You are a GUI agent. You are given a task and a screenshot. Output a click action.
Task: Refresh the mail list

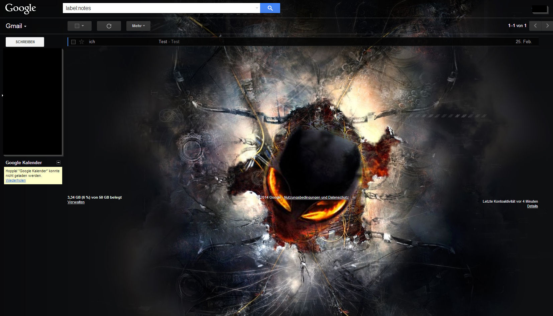(x=109, y=26)
